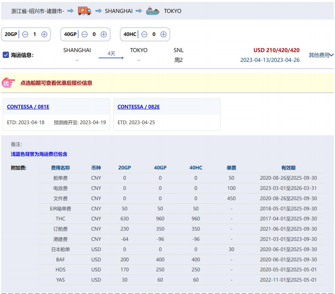Click the 40HC quantity value field
Image resolution: width=335 pixels, height=294 pixels.
154,34
